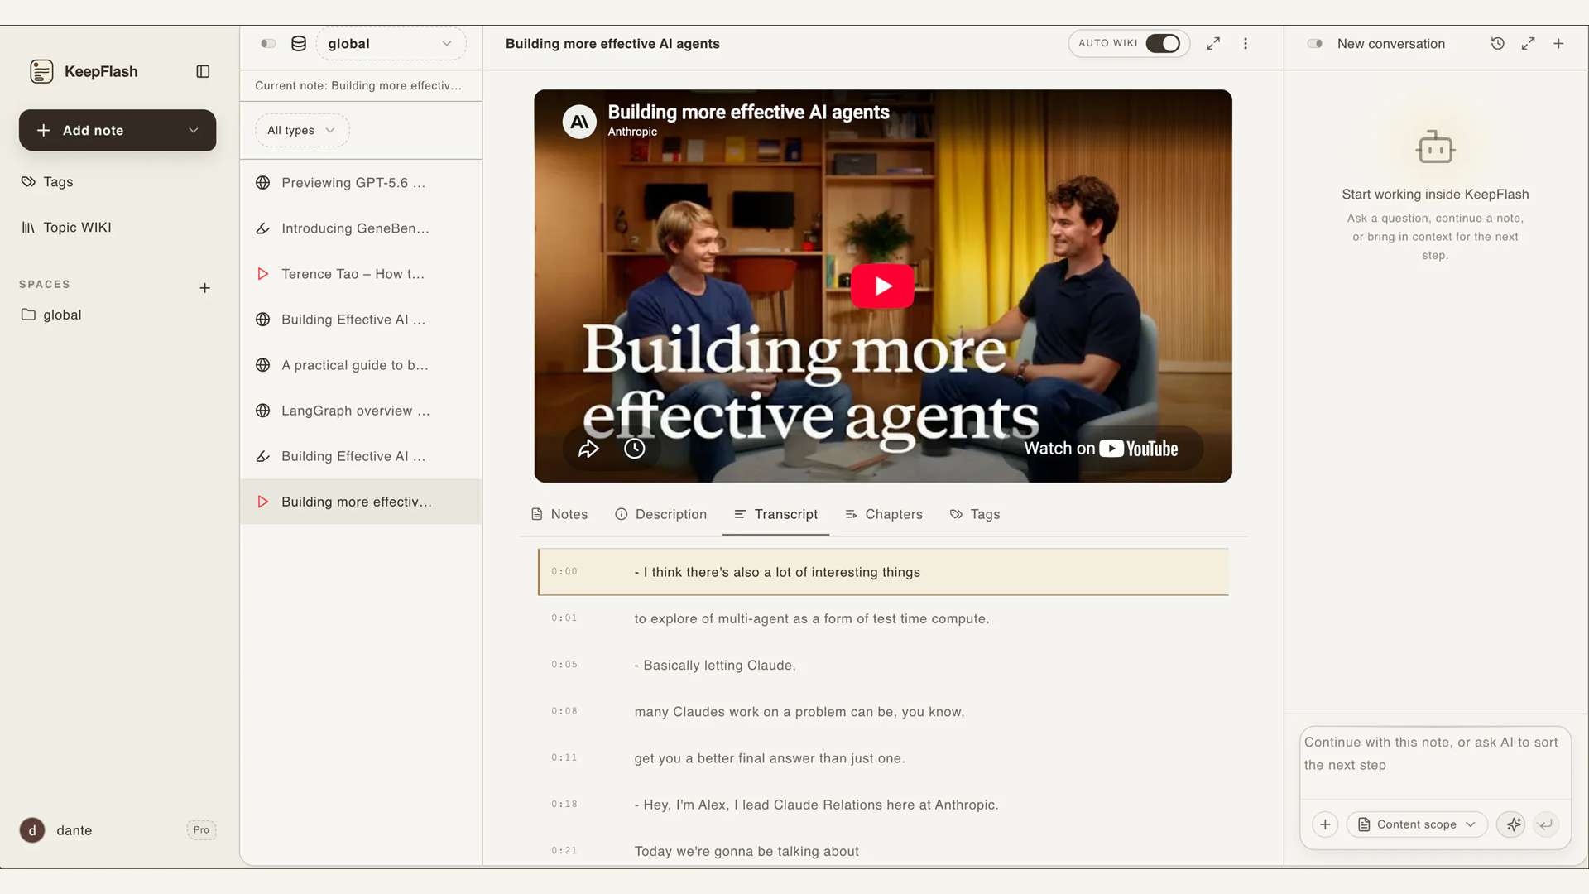The width and height of the screenshot is (1589, 894).
Task: Click the Add note button
Action: click(118, 130)
